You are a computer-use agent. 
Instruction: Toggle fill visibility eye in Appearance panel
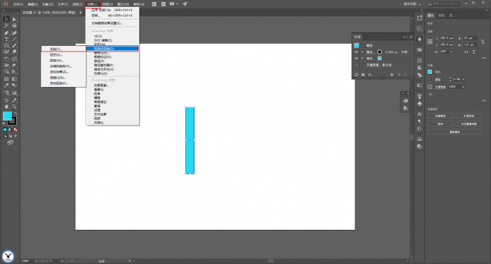357,59
